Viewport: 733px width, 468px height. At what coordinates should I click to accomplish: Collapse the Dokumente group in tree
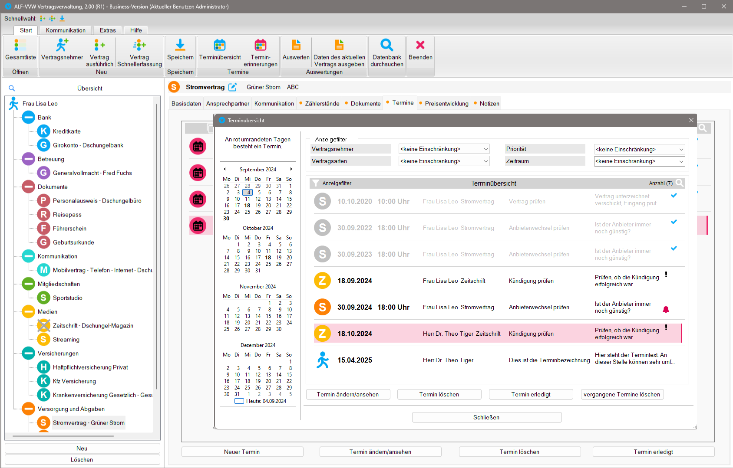[28, 187]
